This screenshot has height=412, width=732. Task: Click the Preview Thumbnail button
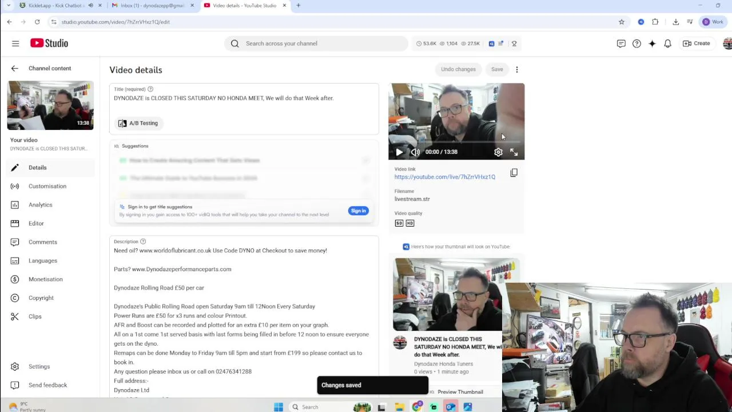click(456, 392)
